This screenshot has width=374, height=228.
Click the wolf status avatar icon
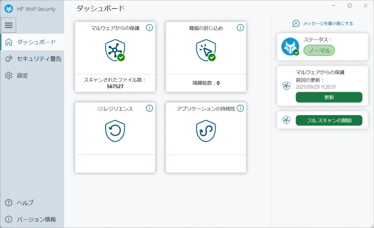point(290,46)
